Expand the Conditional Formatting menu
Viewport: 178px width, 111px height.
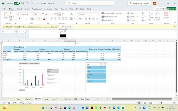tap(112, 13)
